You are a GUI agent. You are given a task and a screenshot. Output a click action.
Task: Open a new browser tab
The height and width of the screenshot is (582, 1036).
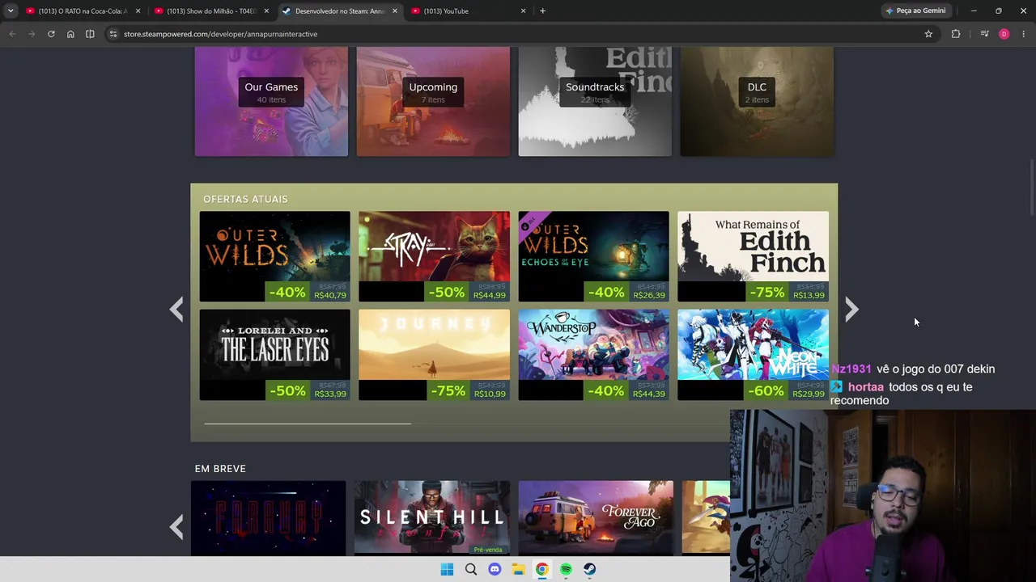pyautogui.click(x=542, y=11)
